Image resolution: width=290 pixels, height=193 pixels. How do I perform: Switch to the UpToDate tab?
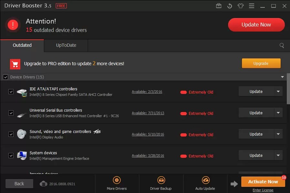(x=65, y=45)
